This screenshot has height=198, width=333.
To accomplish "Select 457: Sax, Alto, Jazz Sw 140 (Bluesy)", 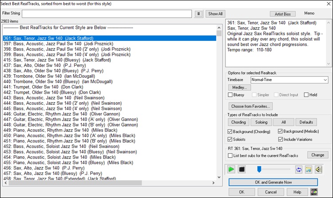I will (109, 174).
